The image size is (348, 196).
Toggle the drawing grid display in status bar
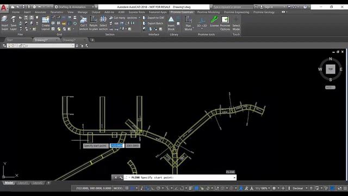[x=127, y=188]
